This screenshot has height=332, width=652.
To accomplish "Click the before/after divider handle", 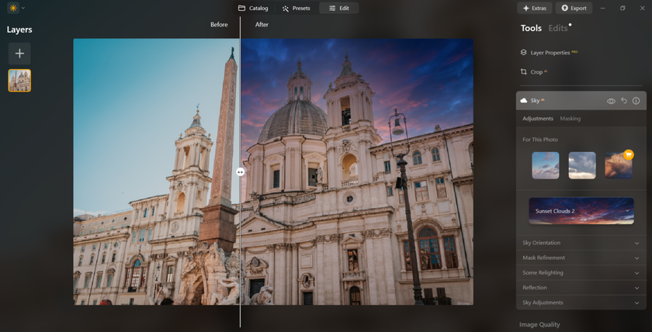I will tap(241, 171).
